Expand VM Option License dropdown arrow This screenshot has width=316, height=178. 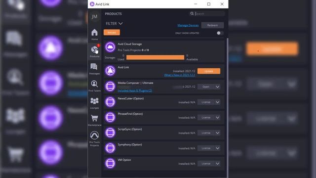pyautogui.click(x=217, y=164)
